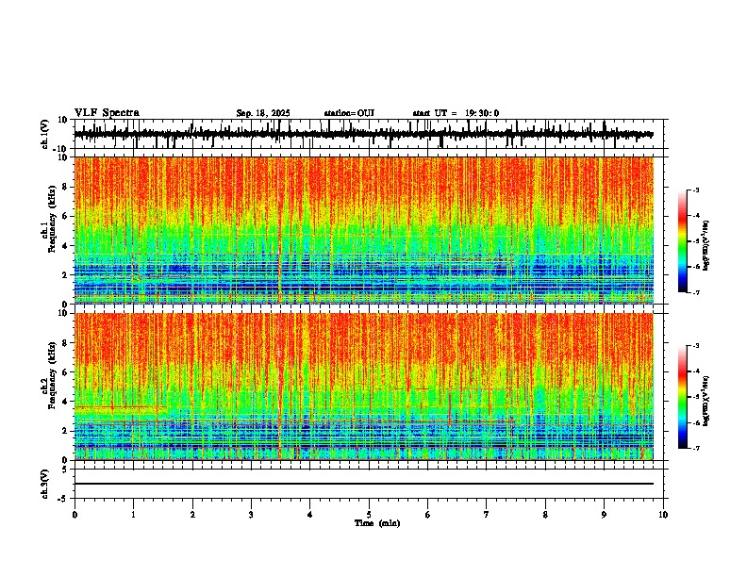Select the "start UT = 19:30: 0" text

456,113
